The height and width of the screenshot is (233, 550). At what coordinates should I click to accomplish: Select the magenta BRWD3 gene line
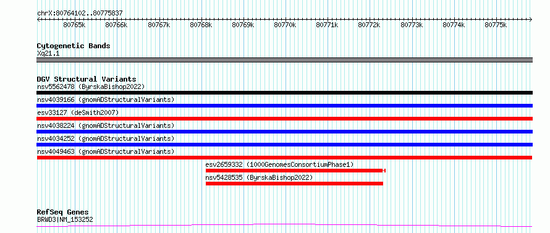pos(285,225)
